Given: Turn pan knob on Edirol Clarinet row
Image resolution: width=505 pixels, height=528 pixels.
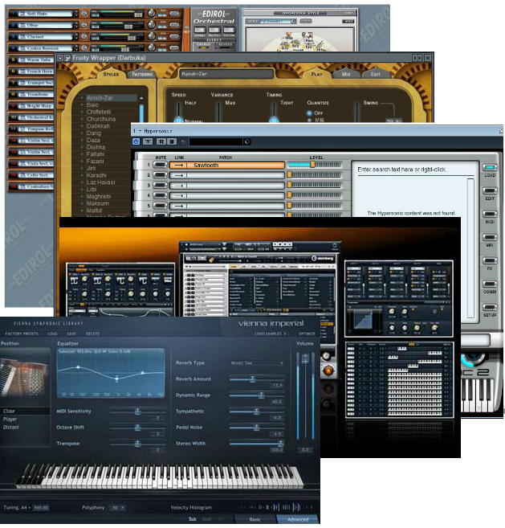Looking at the screenshot, I should point(152,36).
